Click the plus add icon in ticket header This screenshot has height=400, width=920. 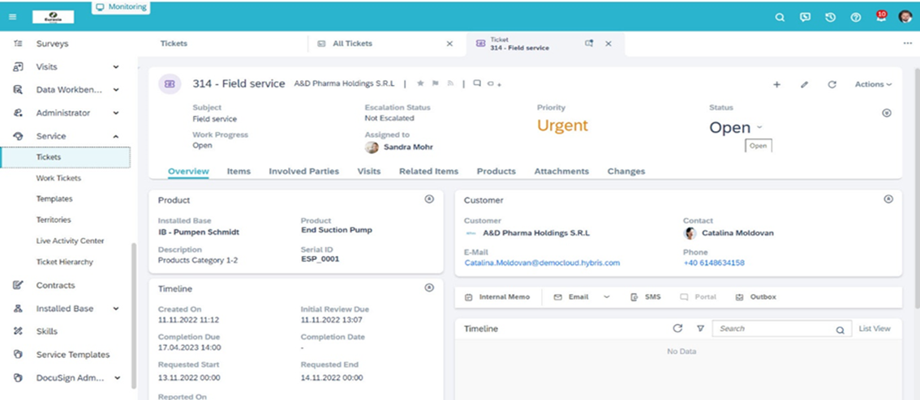point(777,84)
